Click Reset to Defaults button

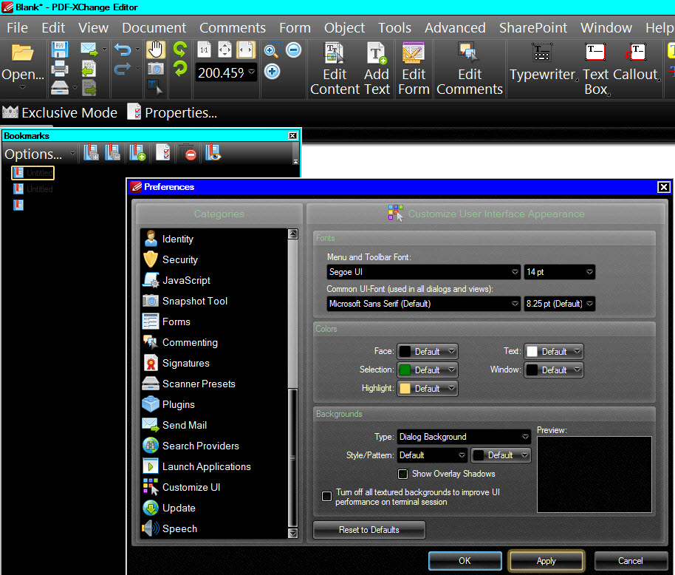tap(369, 530)
